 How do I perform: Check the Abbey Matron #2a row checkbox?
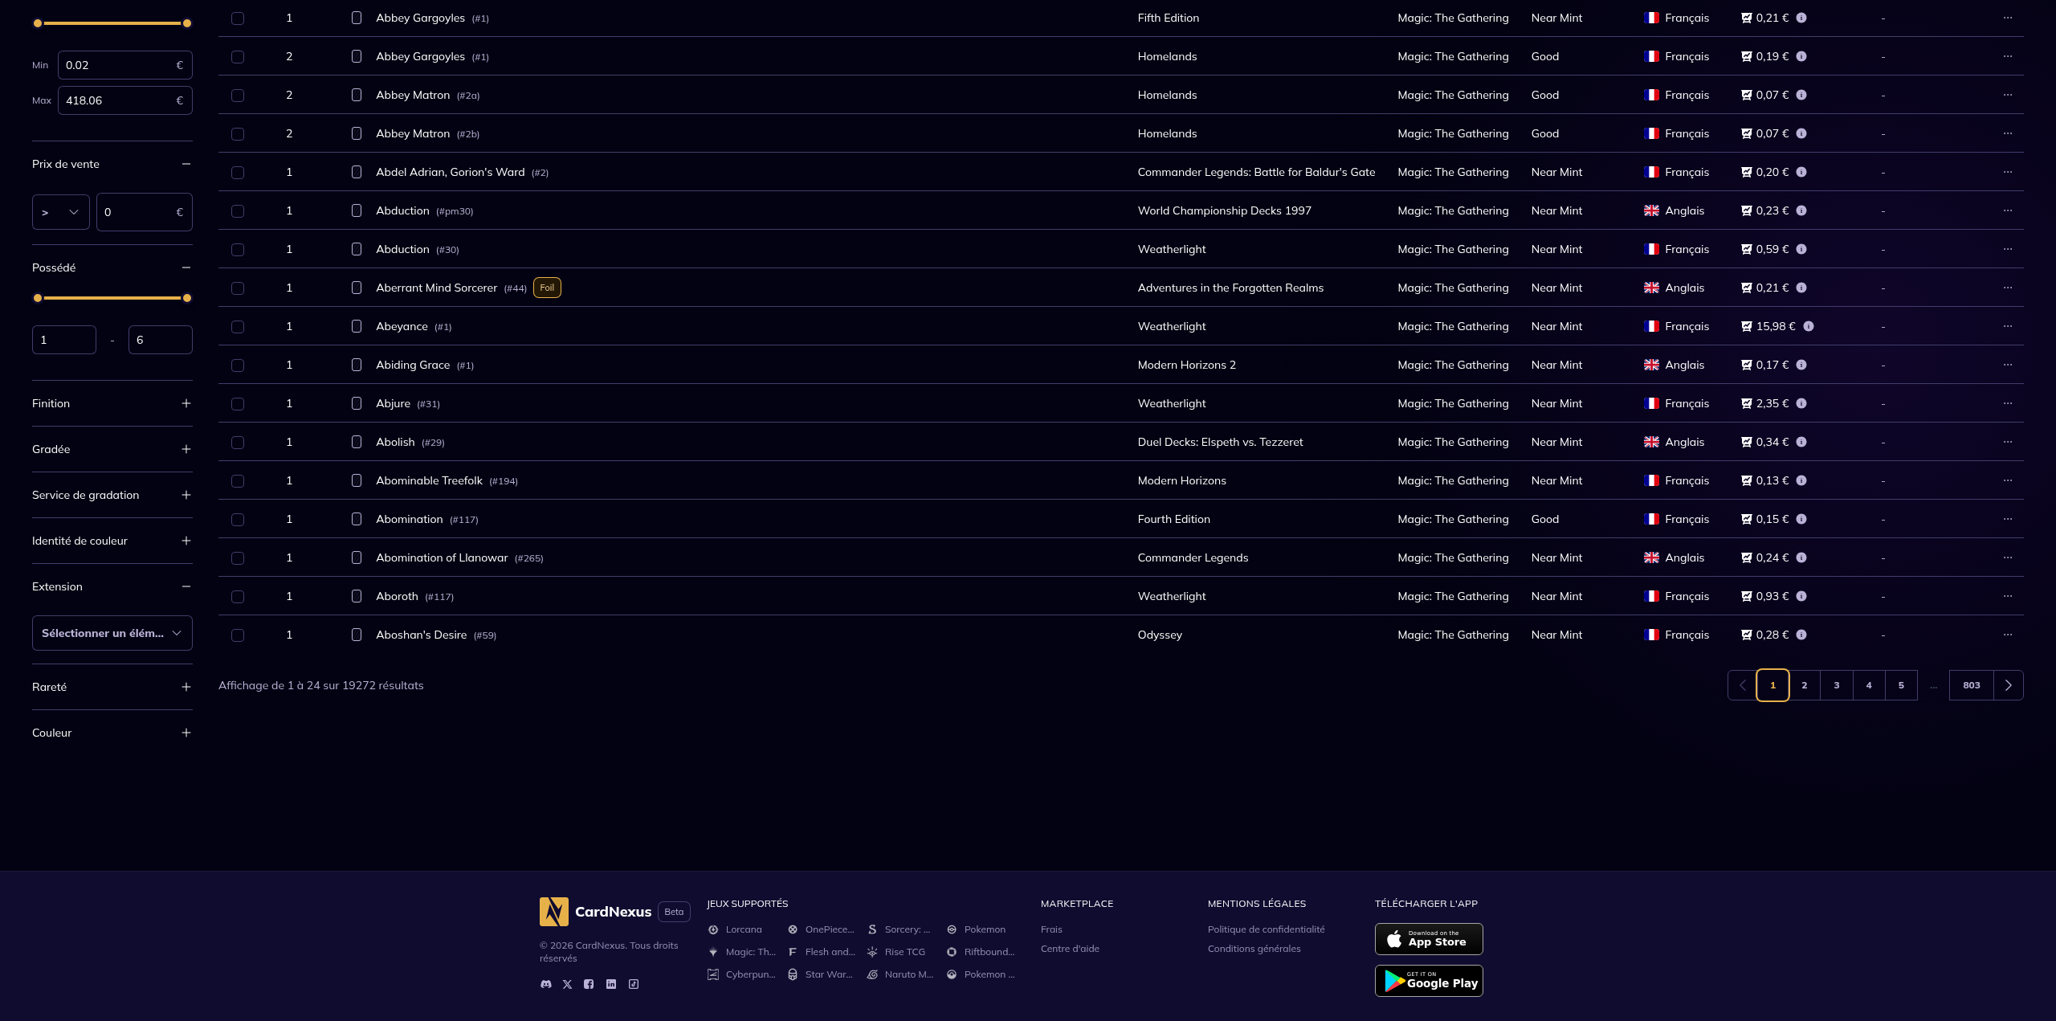[x=238, y=96]
